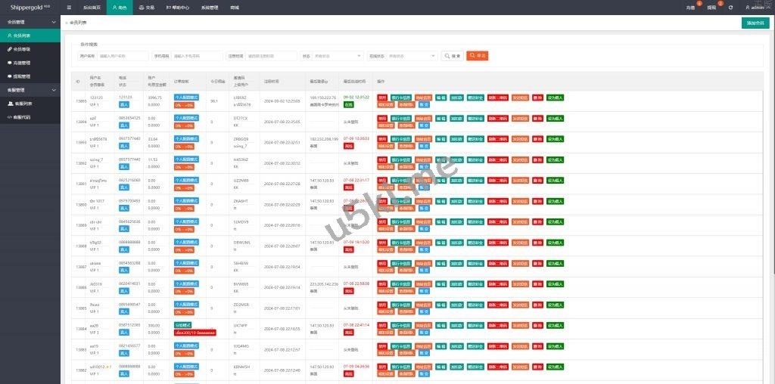Screen dimensions: 775x384
Task: Click the 用户名称 username search field
Action: [x=123, y=56]
